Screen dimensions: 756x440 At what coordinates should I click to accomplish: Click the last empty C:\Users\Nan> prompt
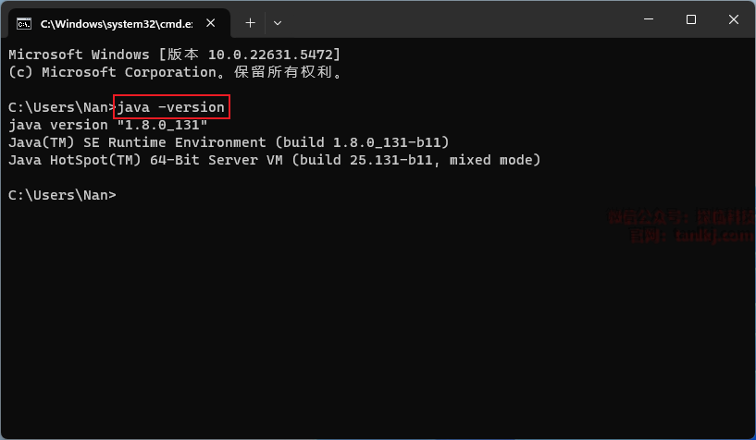coord(62,195)
